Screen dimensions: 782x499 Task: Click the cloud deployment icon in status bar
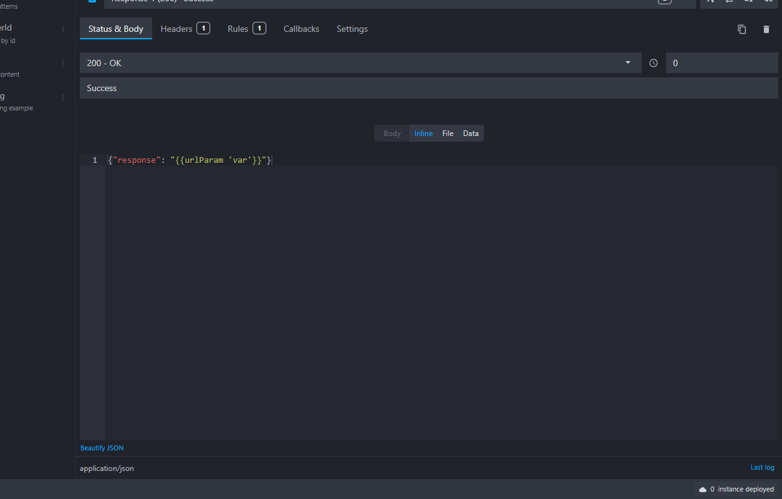tap(702, 489)
